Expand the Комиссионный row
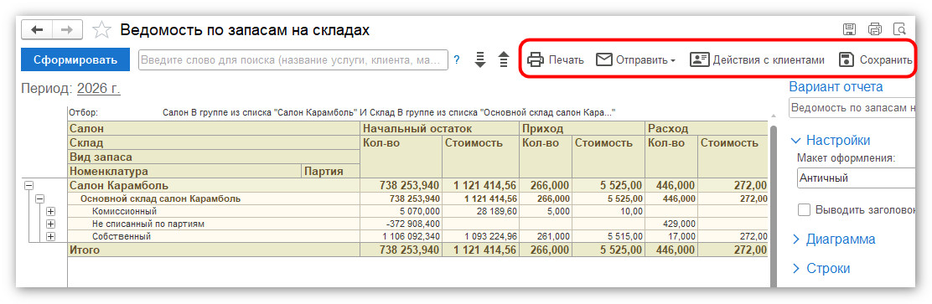The width and height of the screenshot is (932, 304). pyautogui.click(x=50, y=211)
